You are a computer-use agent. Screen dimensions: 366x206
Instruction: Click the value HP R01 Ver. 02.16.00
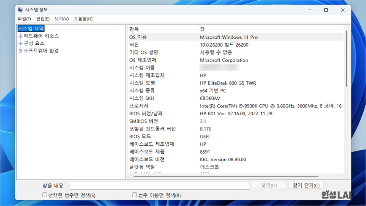pyautogui.click(x=236, y=114)
